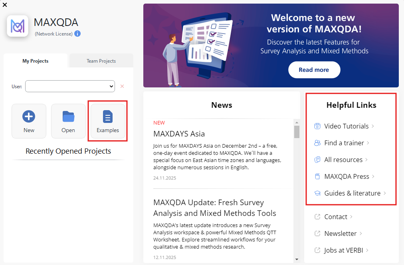Open the MAXQDA Press link
Viewport: 404px width, 265px height.
(347, 176)
